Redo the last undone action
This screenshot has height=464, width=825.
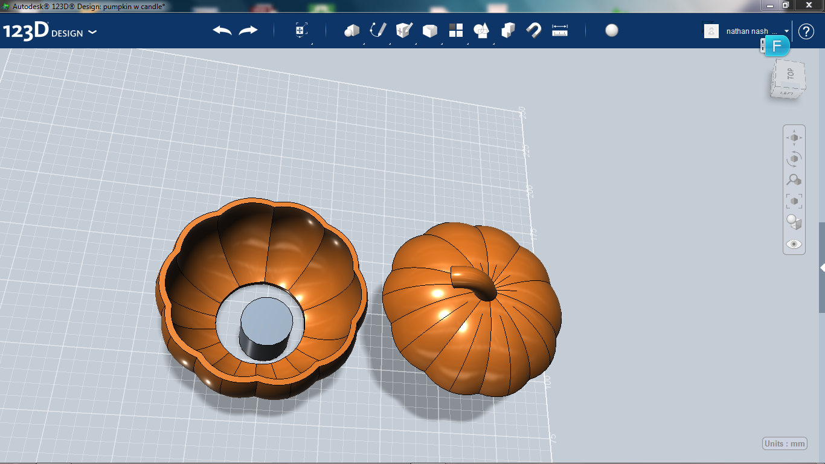tap(248, 30)
